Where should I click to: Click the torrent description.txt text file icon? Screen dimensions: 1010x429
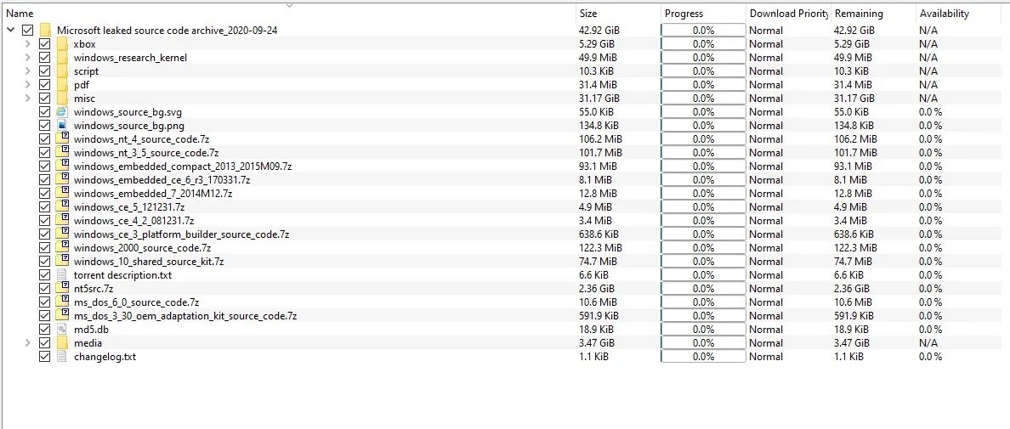click(62, 275)
